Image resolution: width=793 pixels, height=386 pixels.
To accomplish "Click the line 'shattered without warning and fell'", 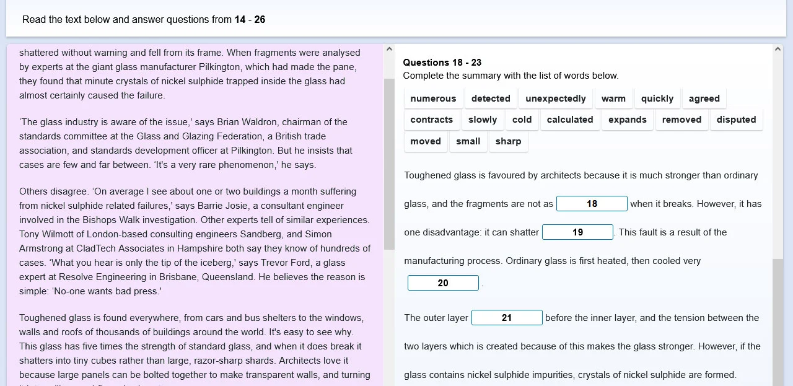I will click(190, 53).
